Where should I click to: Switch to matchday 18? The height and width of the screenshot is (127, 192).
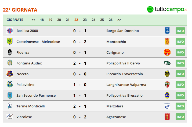click(x=42, y=20)
